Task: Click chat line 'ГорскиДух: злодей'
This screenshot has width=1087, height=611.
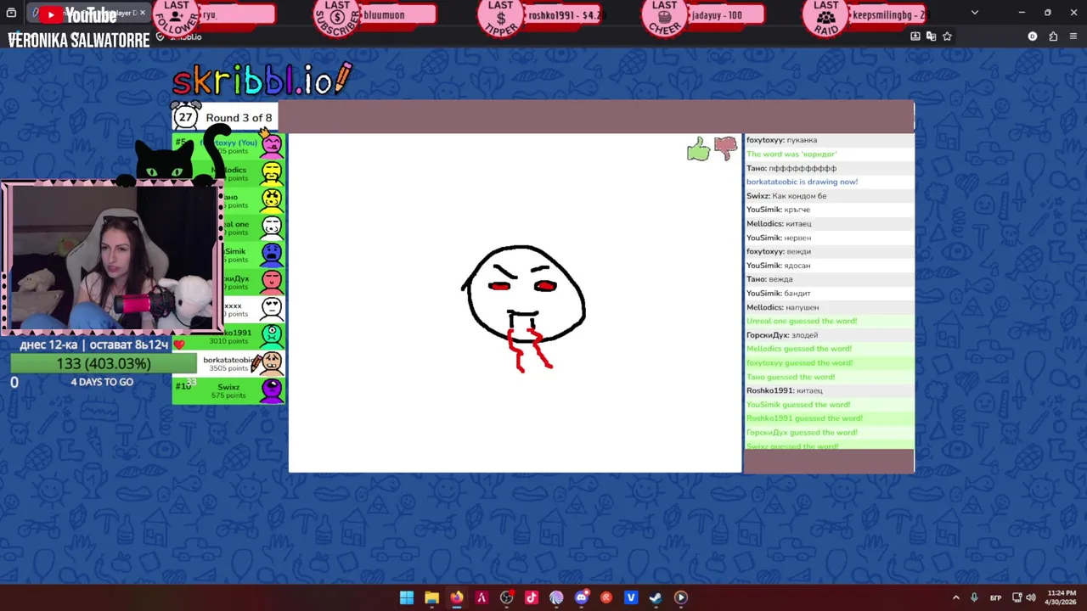Action: 782,335
